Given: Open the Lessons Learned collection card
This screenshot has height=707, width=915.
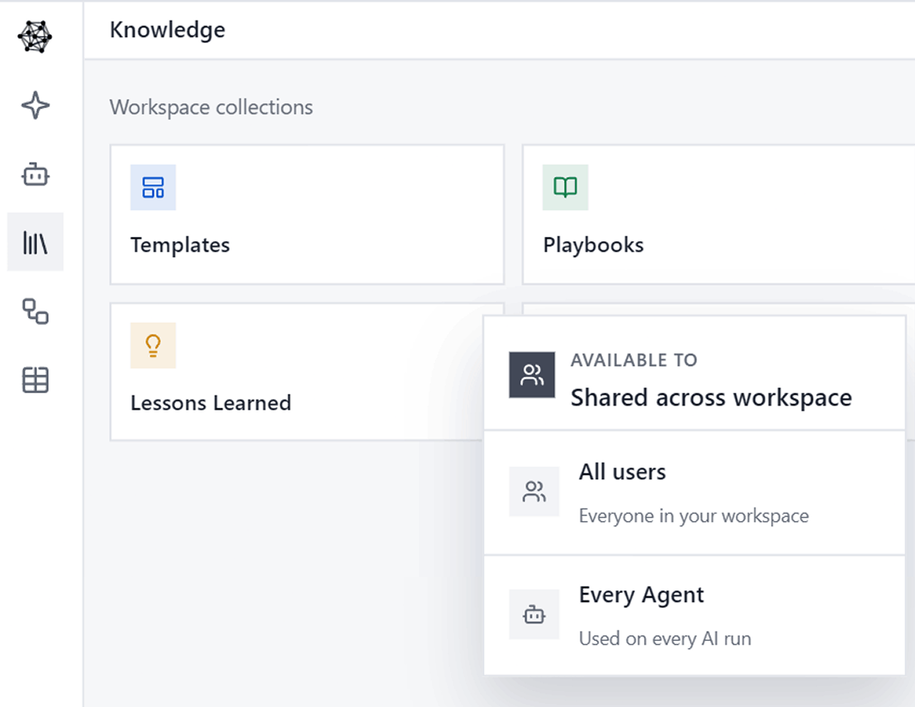Looking at the screenshot, I should click(x=296, y=372).
